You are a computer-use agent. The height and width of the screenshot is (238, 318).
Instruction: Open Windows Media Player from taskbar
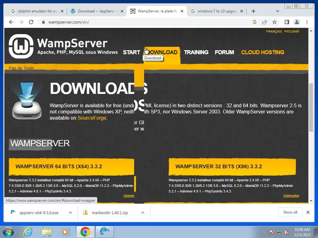(x=65, y=232)
